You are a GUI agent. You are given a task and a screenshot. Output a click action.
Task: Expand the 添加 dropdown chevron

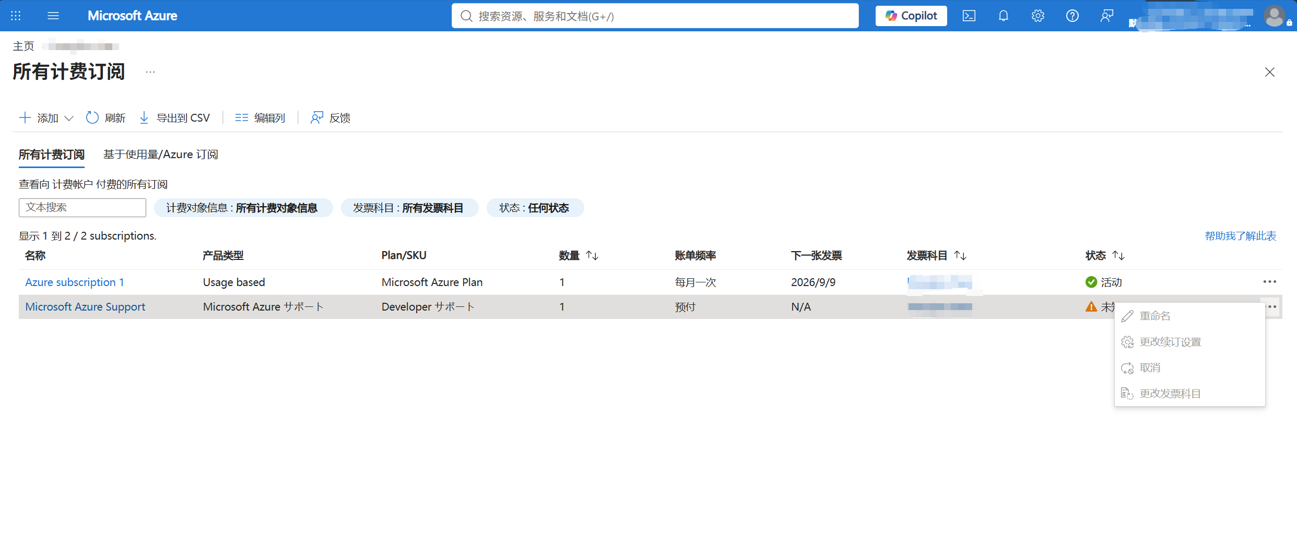tap(69, 118)
